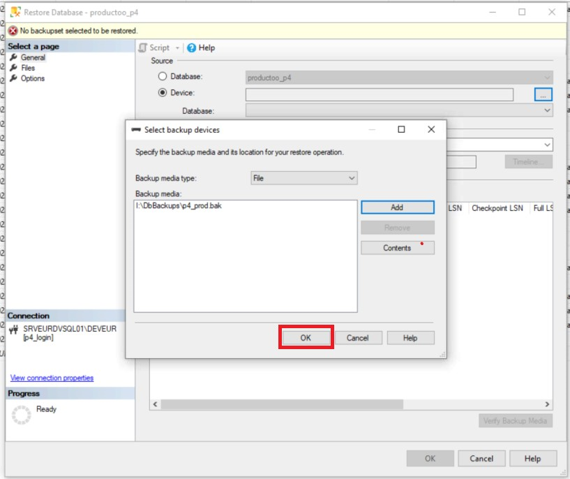
Task: Click the red error icon in banner
Action: (x=13, y=31)
